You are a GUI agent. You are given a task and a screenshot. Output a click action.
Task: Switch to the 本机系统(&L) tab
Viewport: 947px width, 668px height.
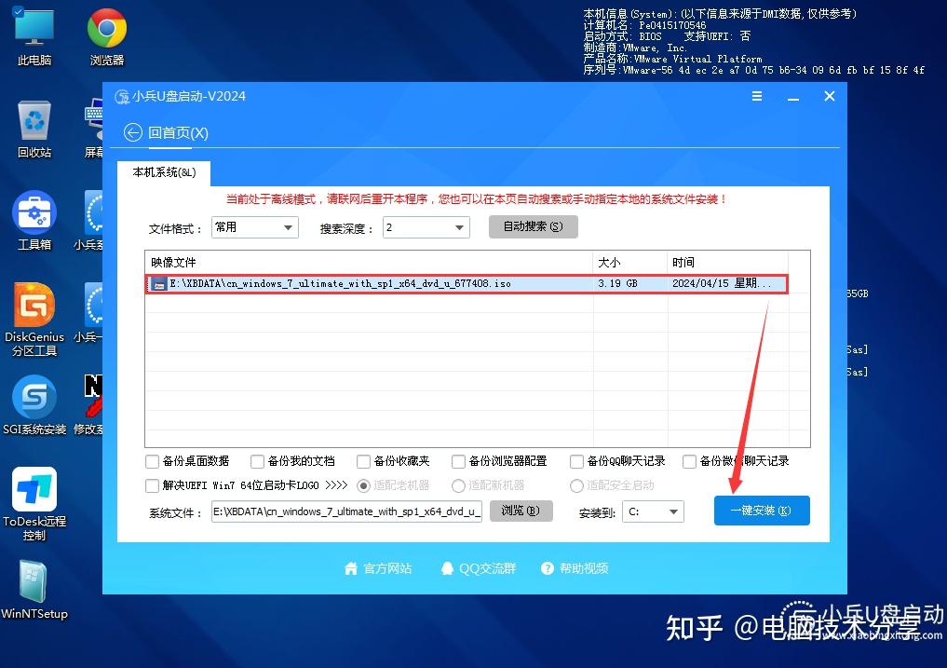[164, 173]
